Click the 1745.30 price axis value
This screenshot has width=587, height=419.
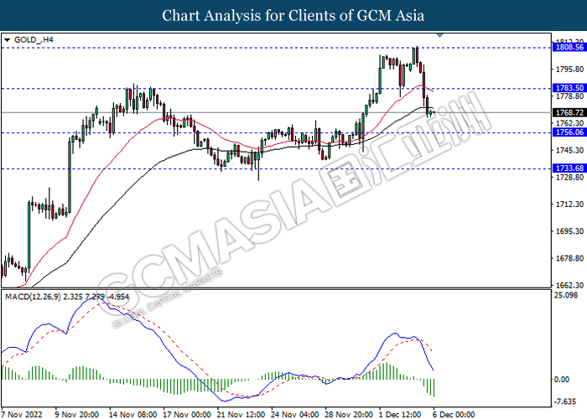[x=570, y=150]
